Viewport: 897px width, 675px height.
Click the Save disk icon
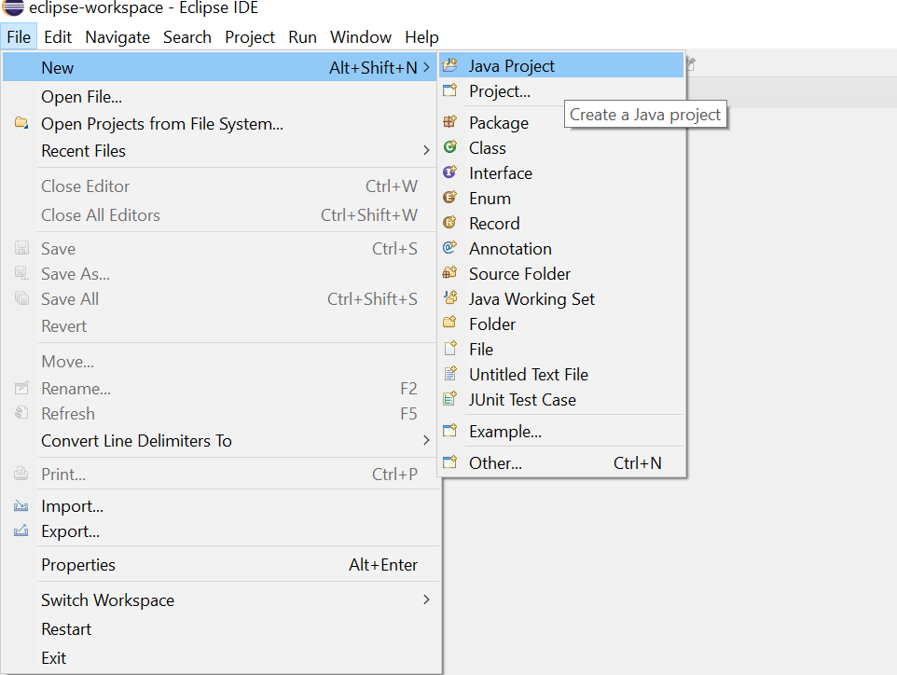pos(21,248)
